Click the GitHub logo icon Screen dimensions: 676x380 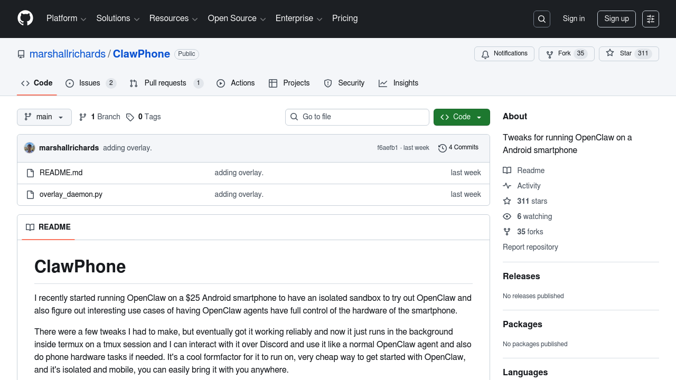(25, 18)
